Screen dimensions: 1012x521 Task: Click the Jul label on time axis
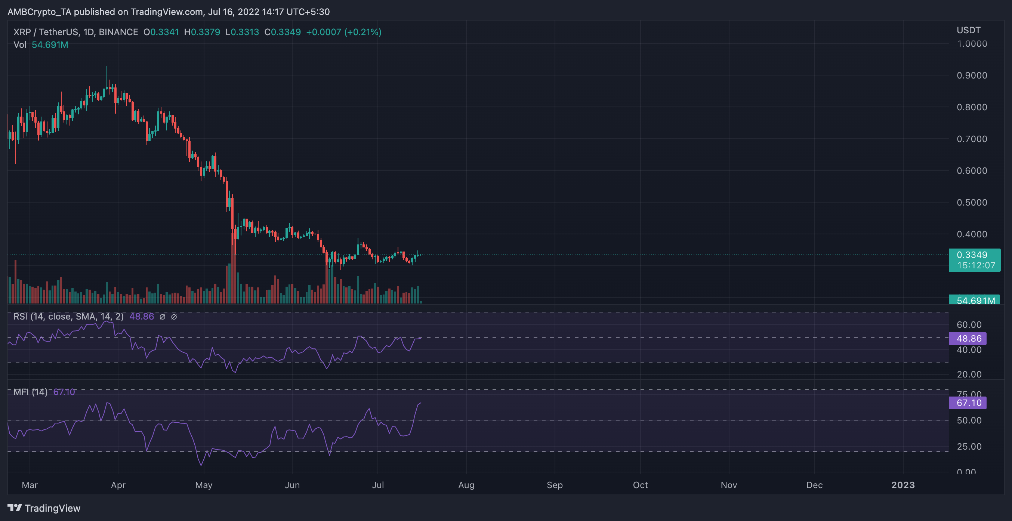click(x=378, y=485)
